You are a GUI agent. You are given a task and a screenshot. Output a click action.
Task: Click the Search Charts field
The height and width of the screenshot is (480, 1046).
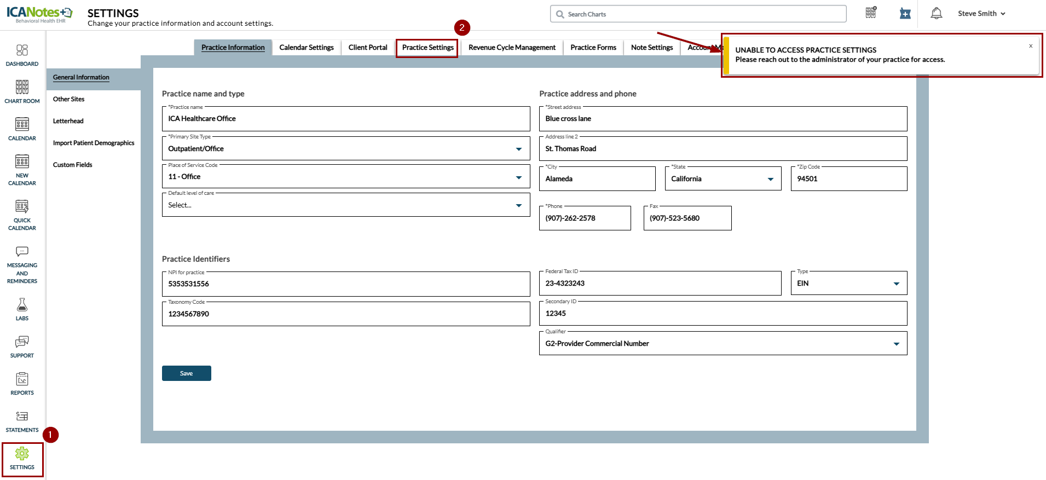(701, 14)
